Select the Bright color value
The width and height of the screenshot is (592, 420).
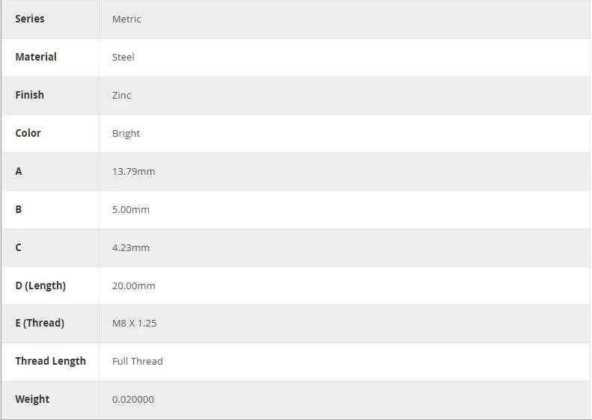tap(126, 134)
